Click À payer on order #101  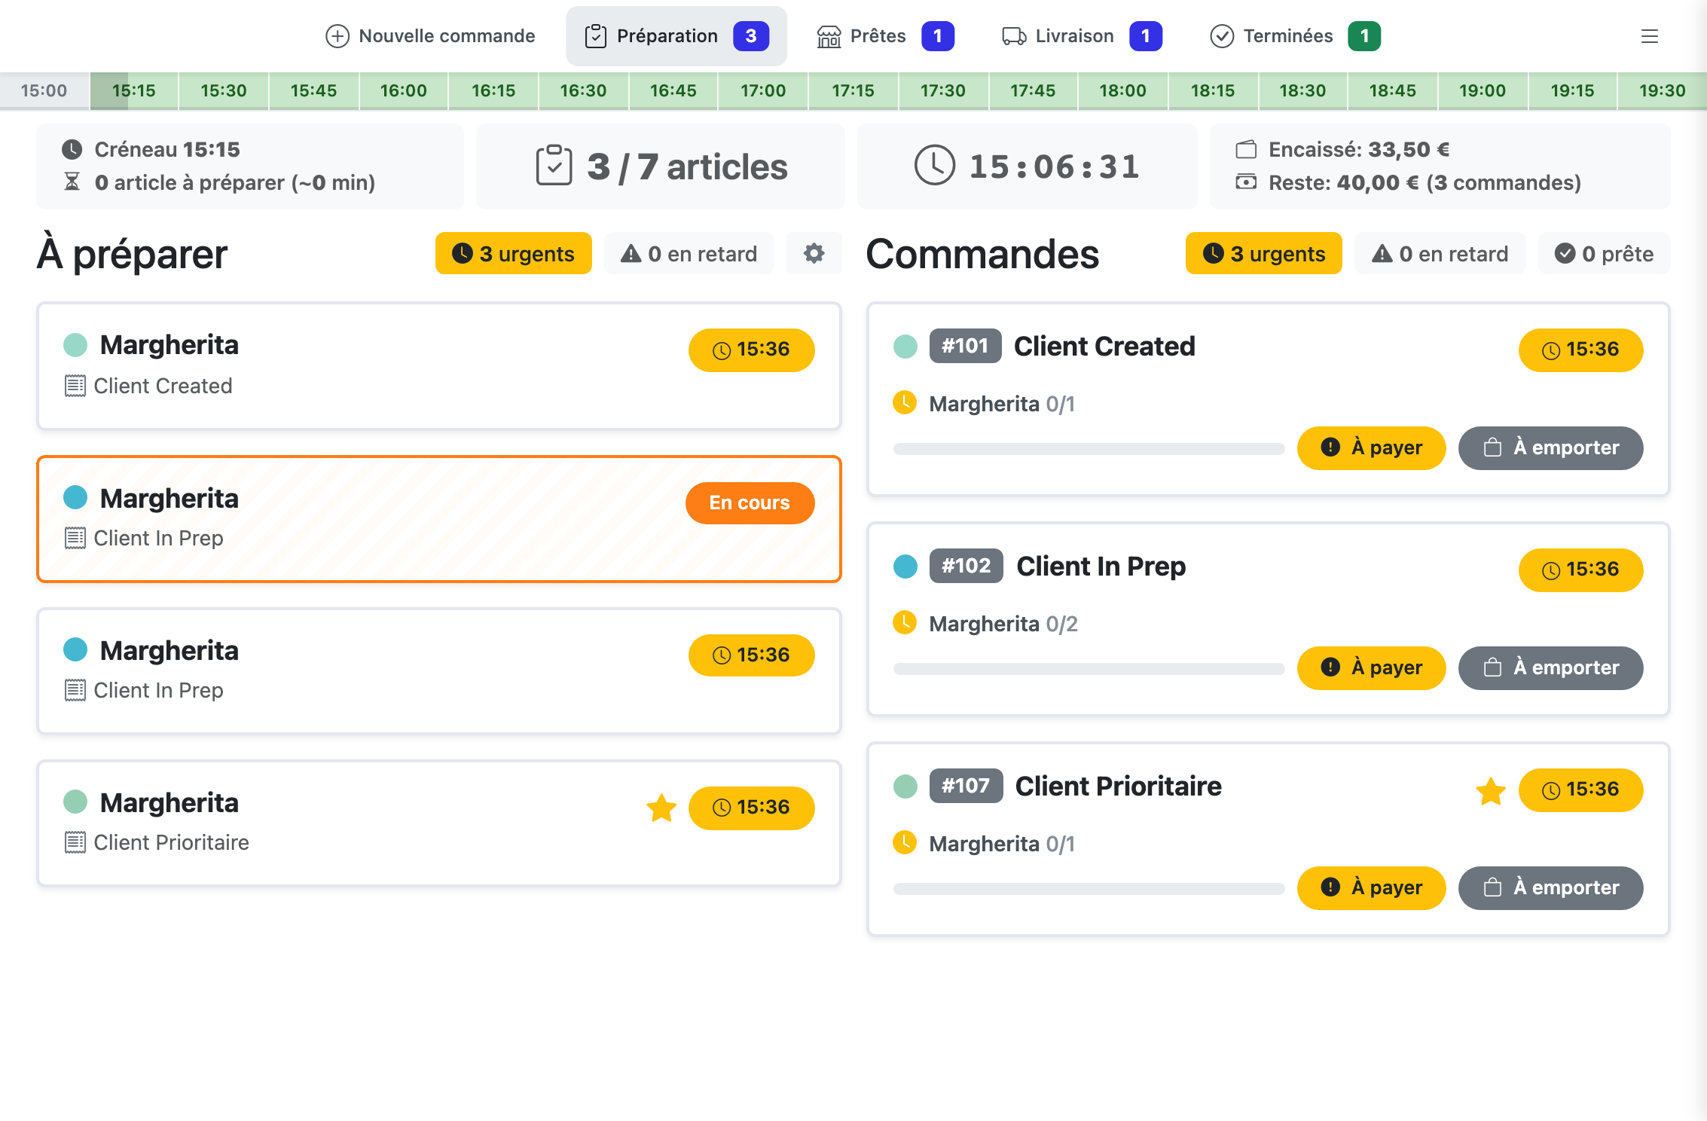(1371, 447)
